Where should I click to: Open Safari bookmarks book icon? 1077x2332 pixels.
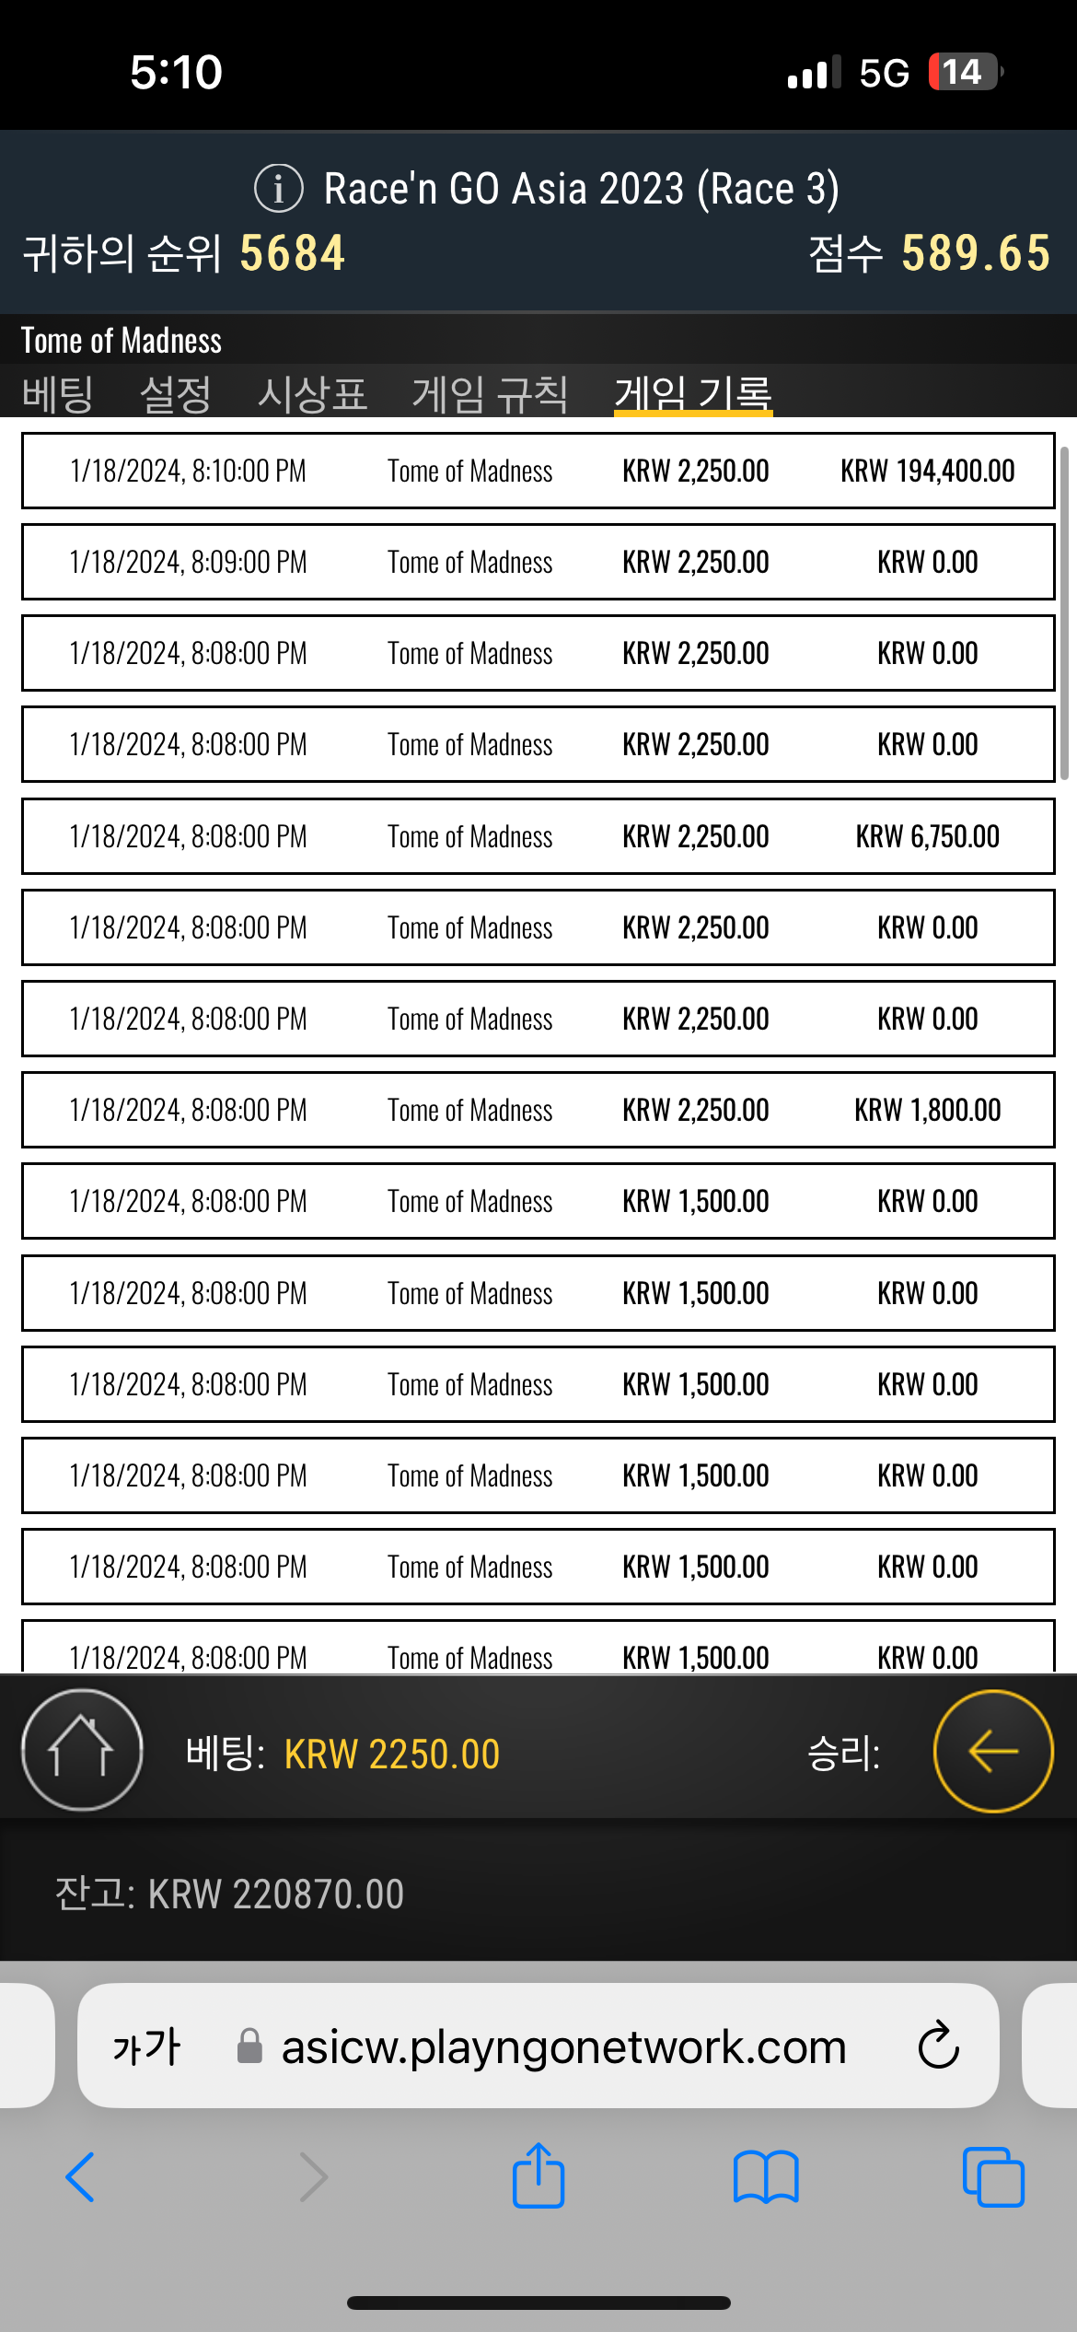(766, 2177)
